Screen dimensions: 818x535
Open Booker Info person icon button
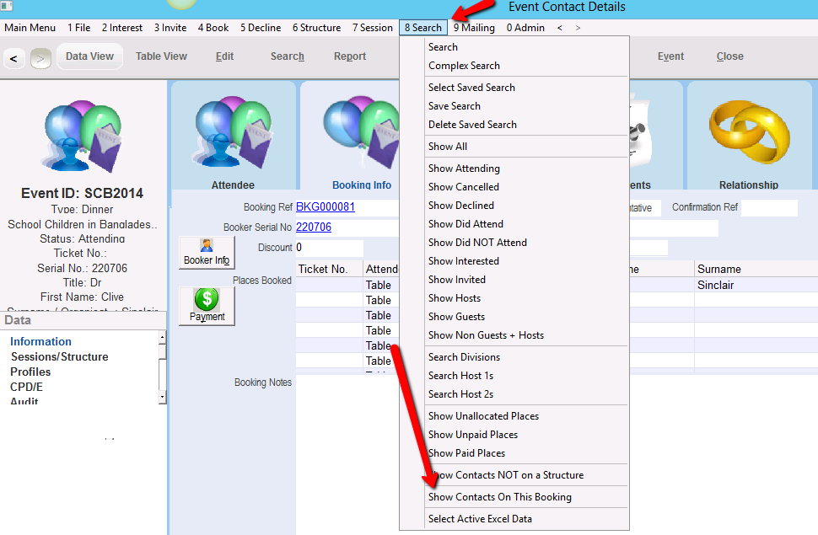click(207, 252)
